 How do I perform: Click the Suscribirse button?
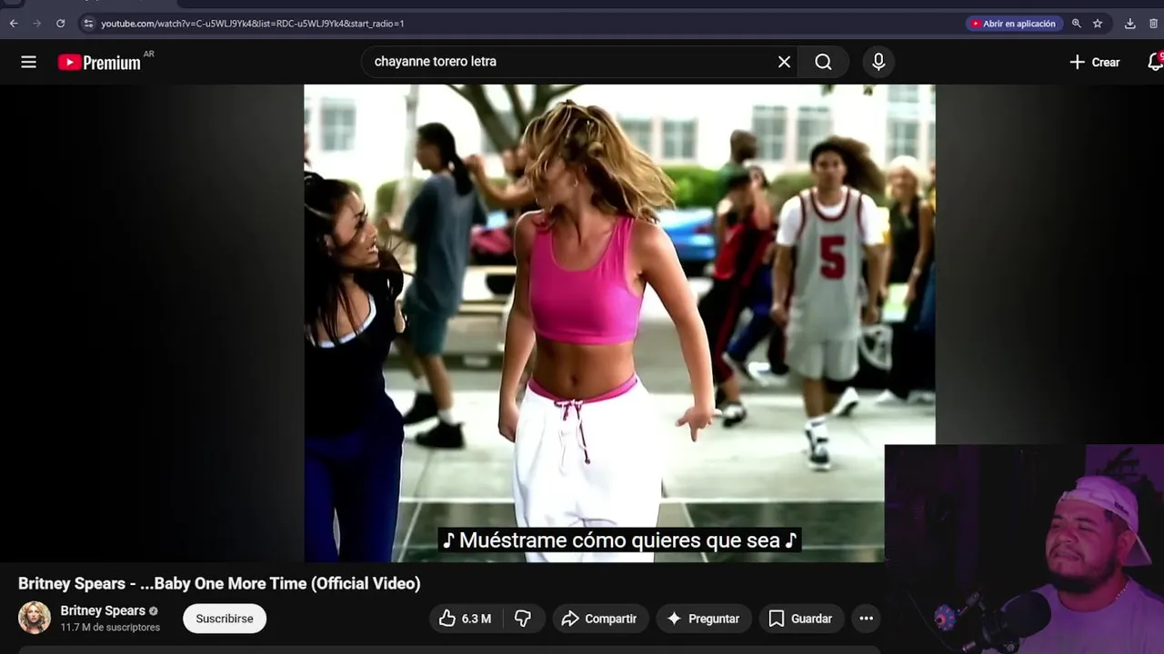pyautogui.click(x=225, y=619)
